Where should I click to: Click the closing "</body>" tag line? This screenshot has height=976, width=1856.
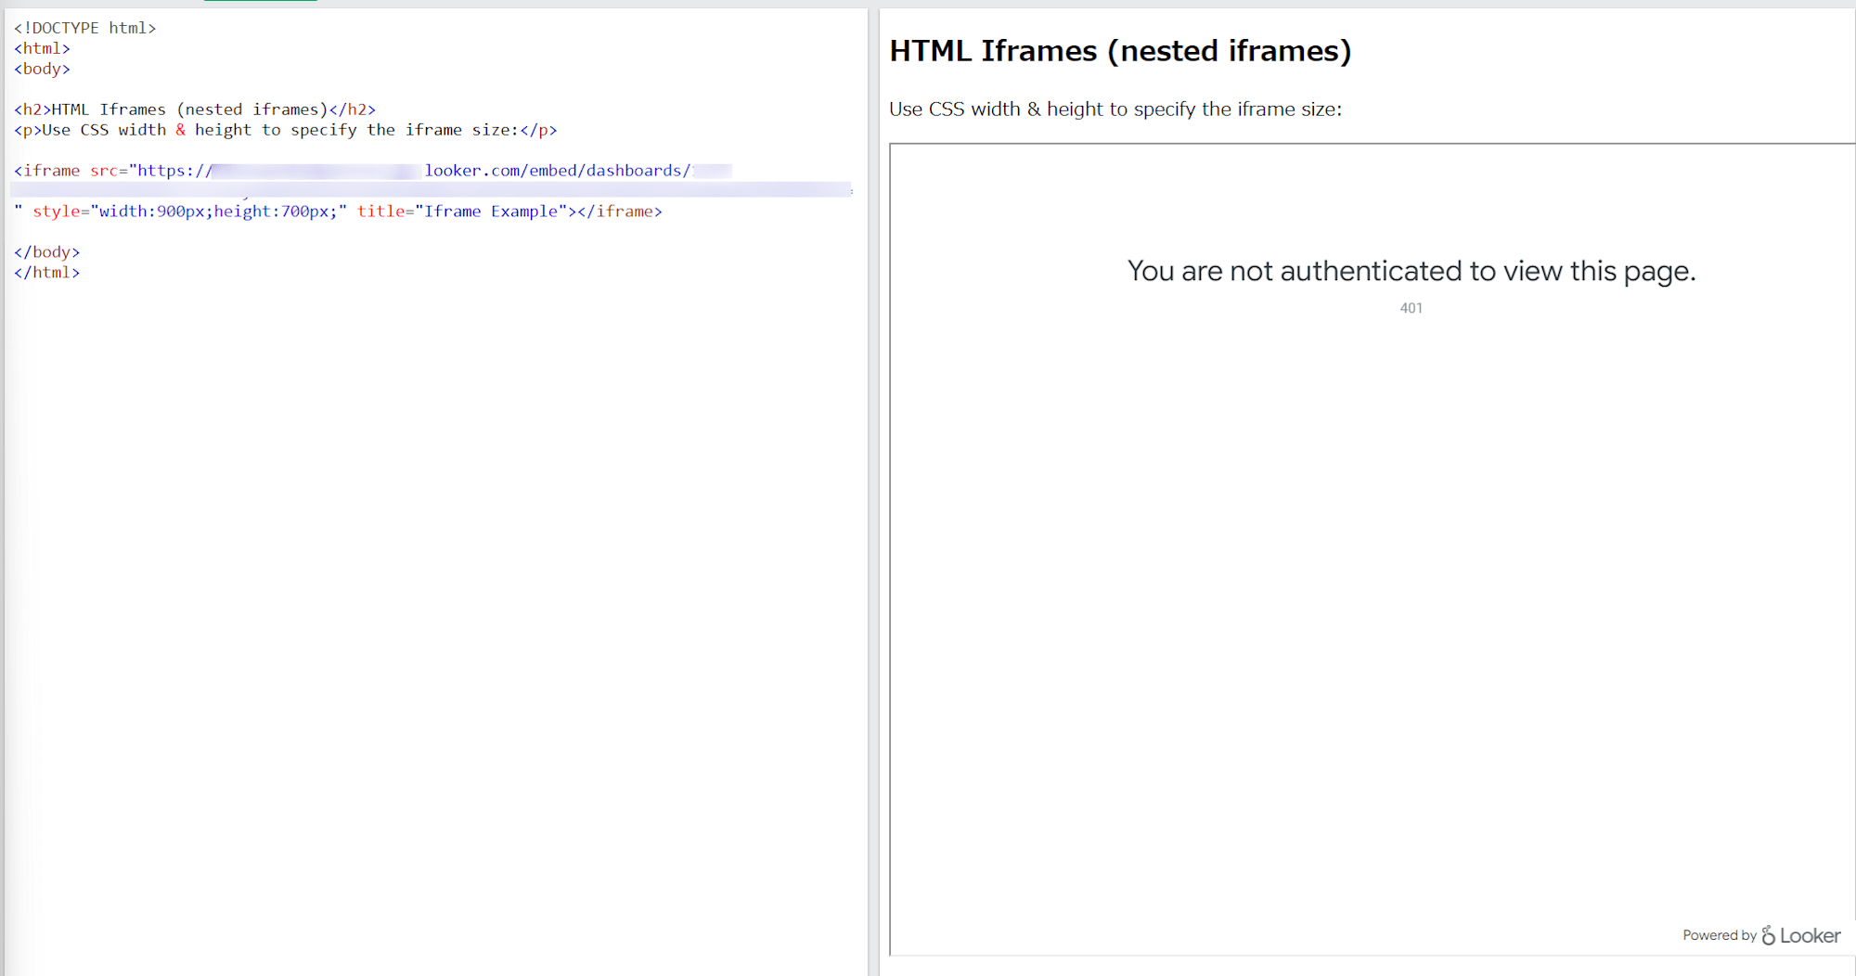(x=46, y=252)
